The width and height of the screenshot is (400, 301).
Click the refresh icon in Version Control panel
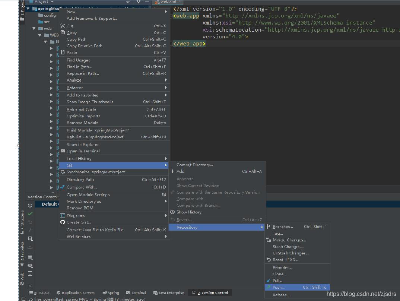(x=30, y=205)
